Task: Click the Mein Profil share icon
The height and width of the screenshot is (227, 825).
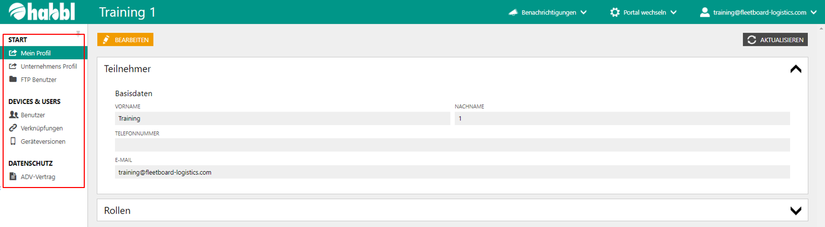Action: pyautogui.click(x=13, y=53)
